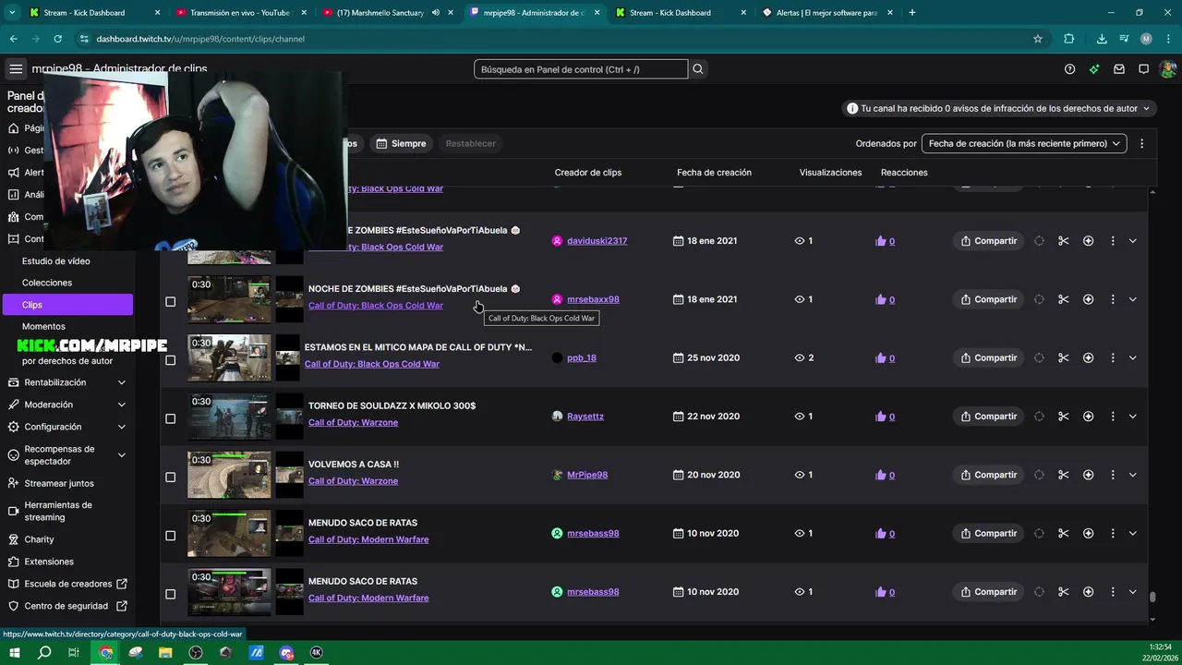Open File Explorer from the taskbar
Screen dimensions: 1182x665
[165, 652]
